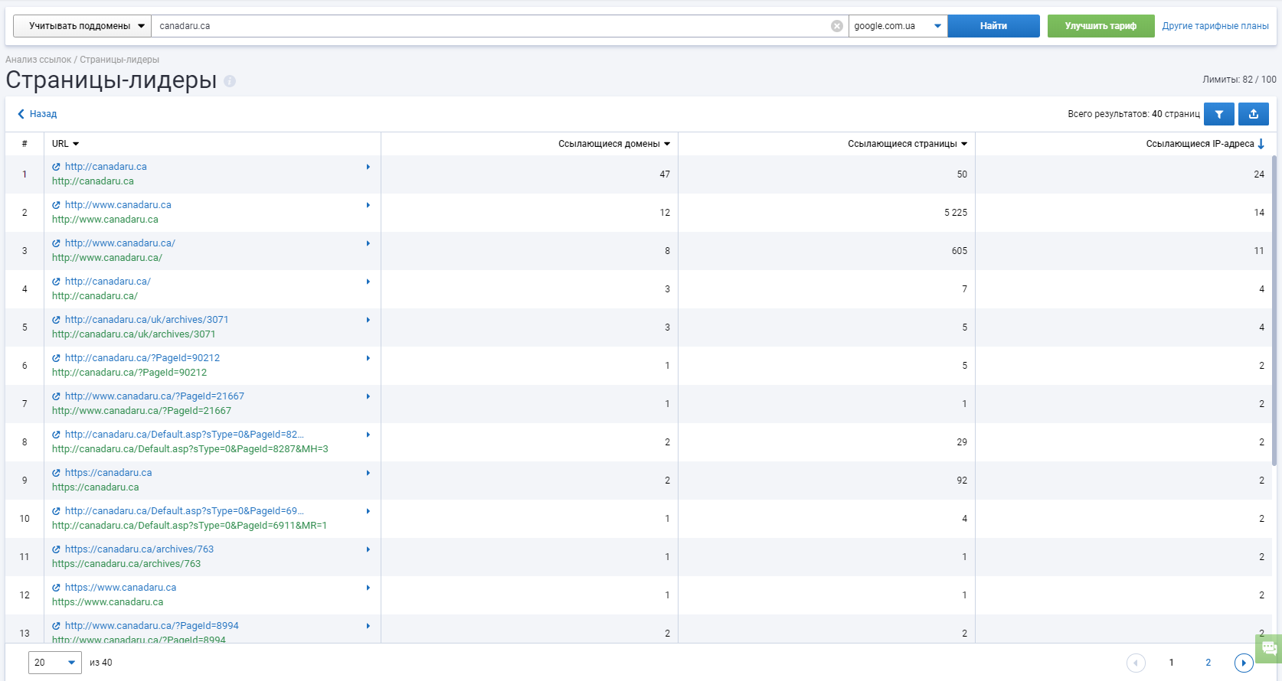Click the sort arrow on Ссылающиеся IP-адреса
Screen dimensions: 1282x681
point(1261,144)
